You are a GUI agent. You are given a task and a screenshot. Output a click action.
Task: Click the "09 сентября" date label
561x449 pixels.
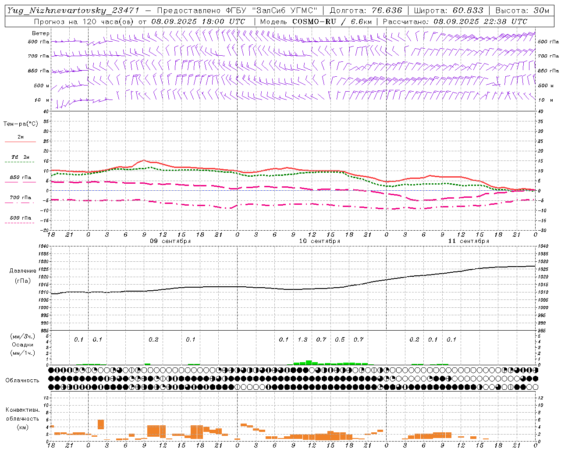pos(170,241)
